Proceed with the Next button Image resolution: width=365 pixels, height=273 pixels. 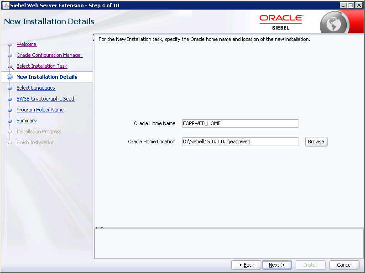(x=277, y=265)
